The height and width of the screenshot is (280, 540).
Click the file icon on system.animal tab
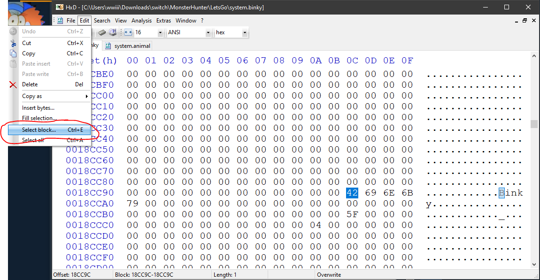pos(108,46)
